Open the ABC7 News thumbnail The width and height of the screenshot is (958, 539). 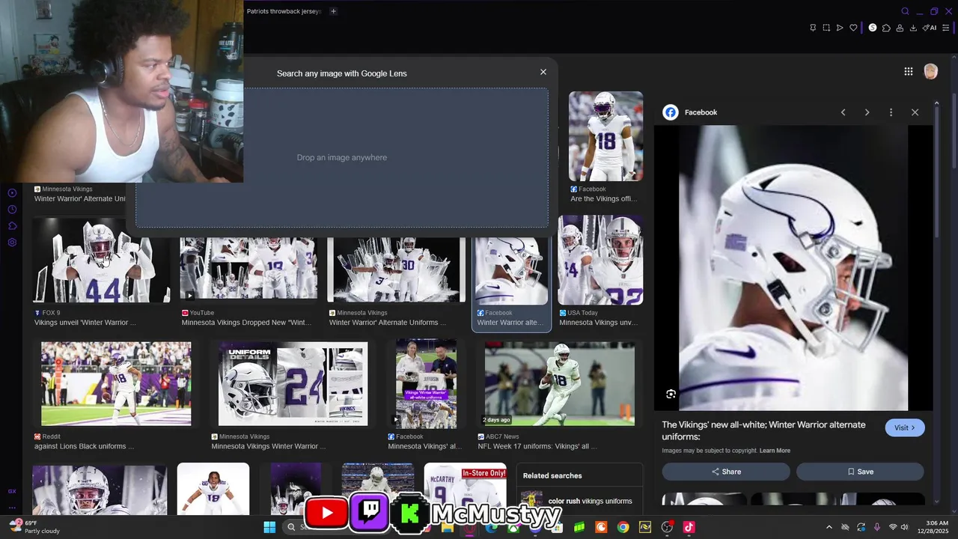click(560, 384)
